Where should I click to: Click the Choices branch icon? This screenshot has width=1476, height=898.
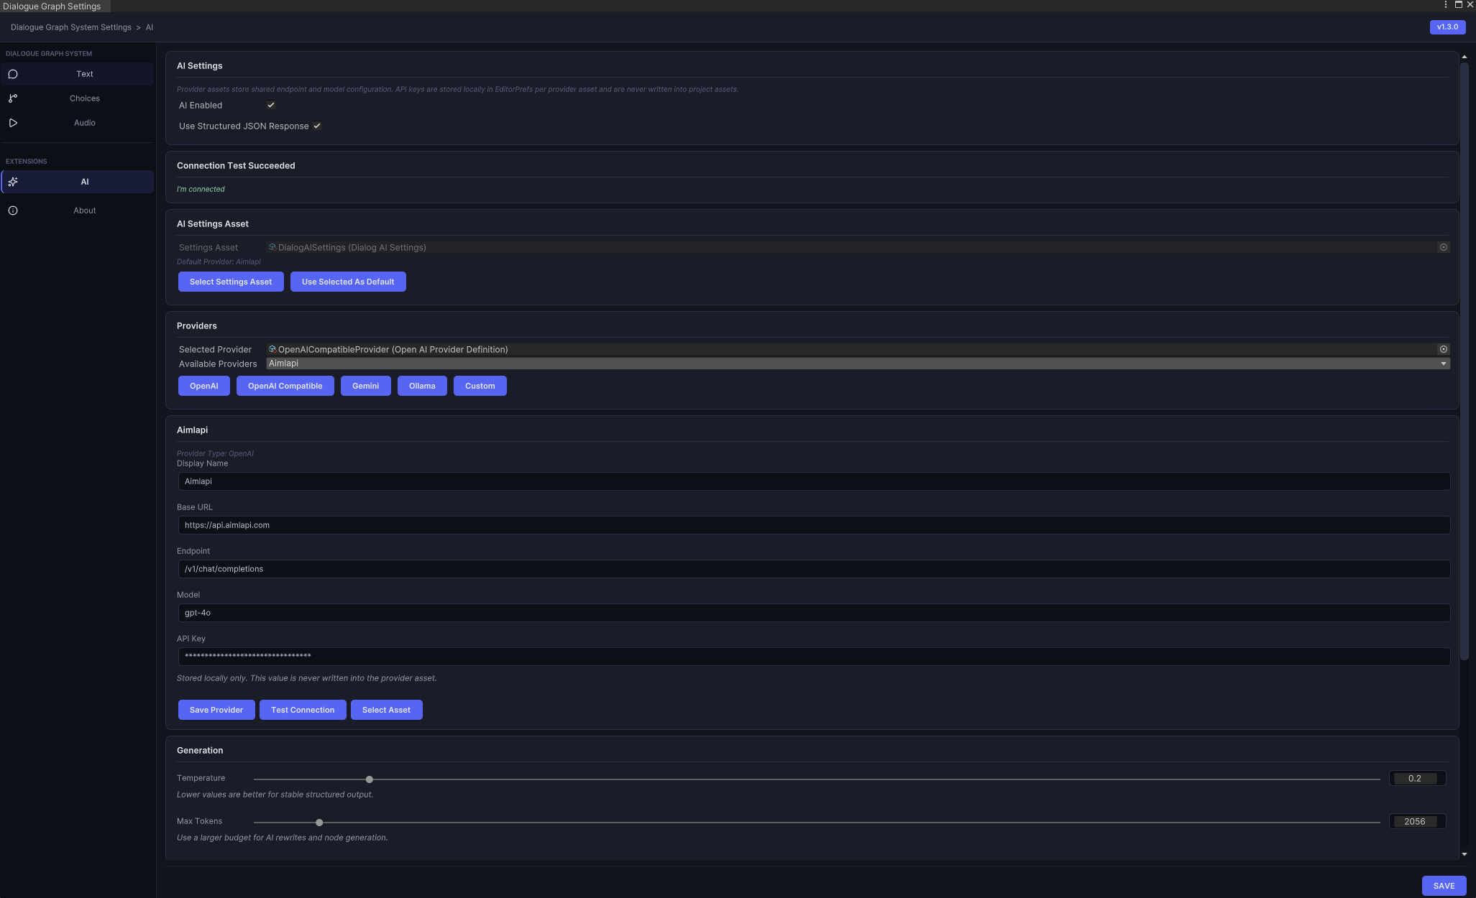tap(13, 98)
